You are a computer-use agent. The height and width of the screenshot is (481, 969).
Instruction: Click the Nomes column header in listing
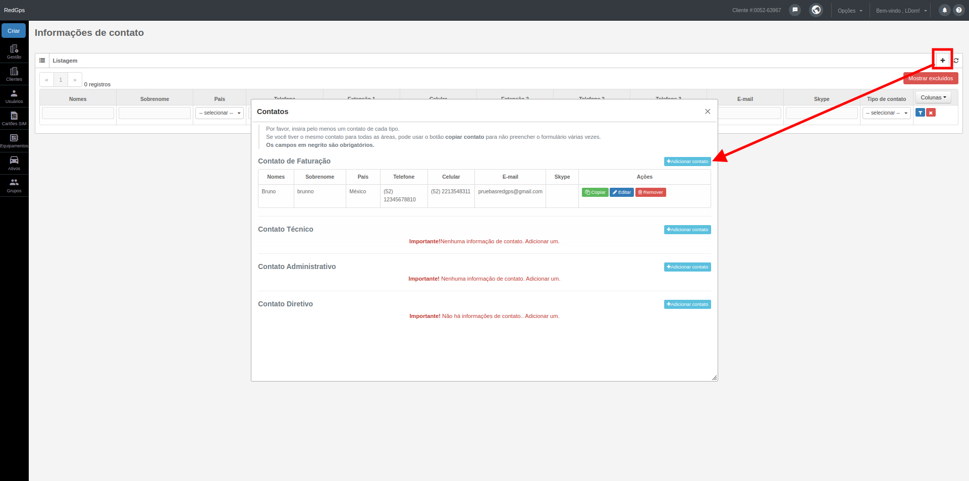click(x=78, y=99)
